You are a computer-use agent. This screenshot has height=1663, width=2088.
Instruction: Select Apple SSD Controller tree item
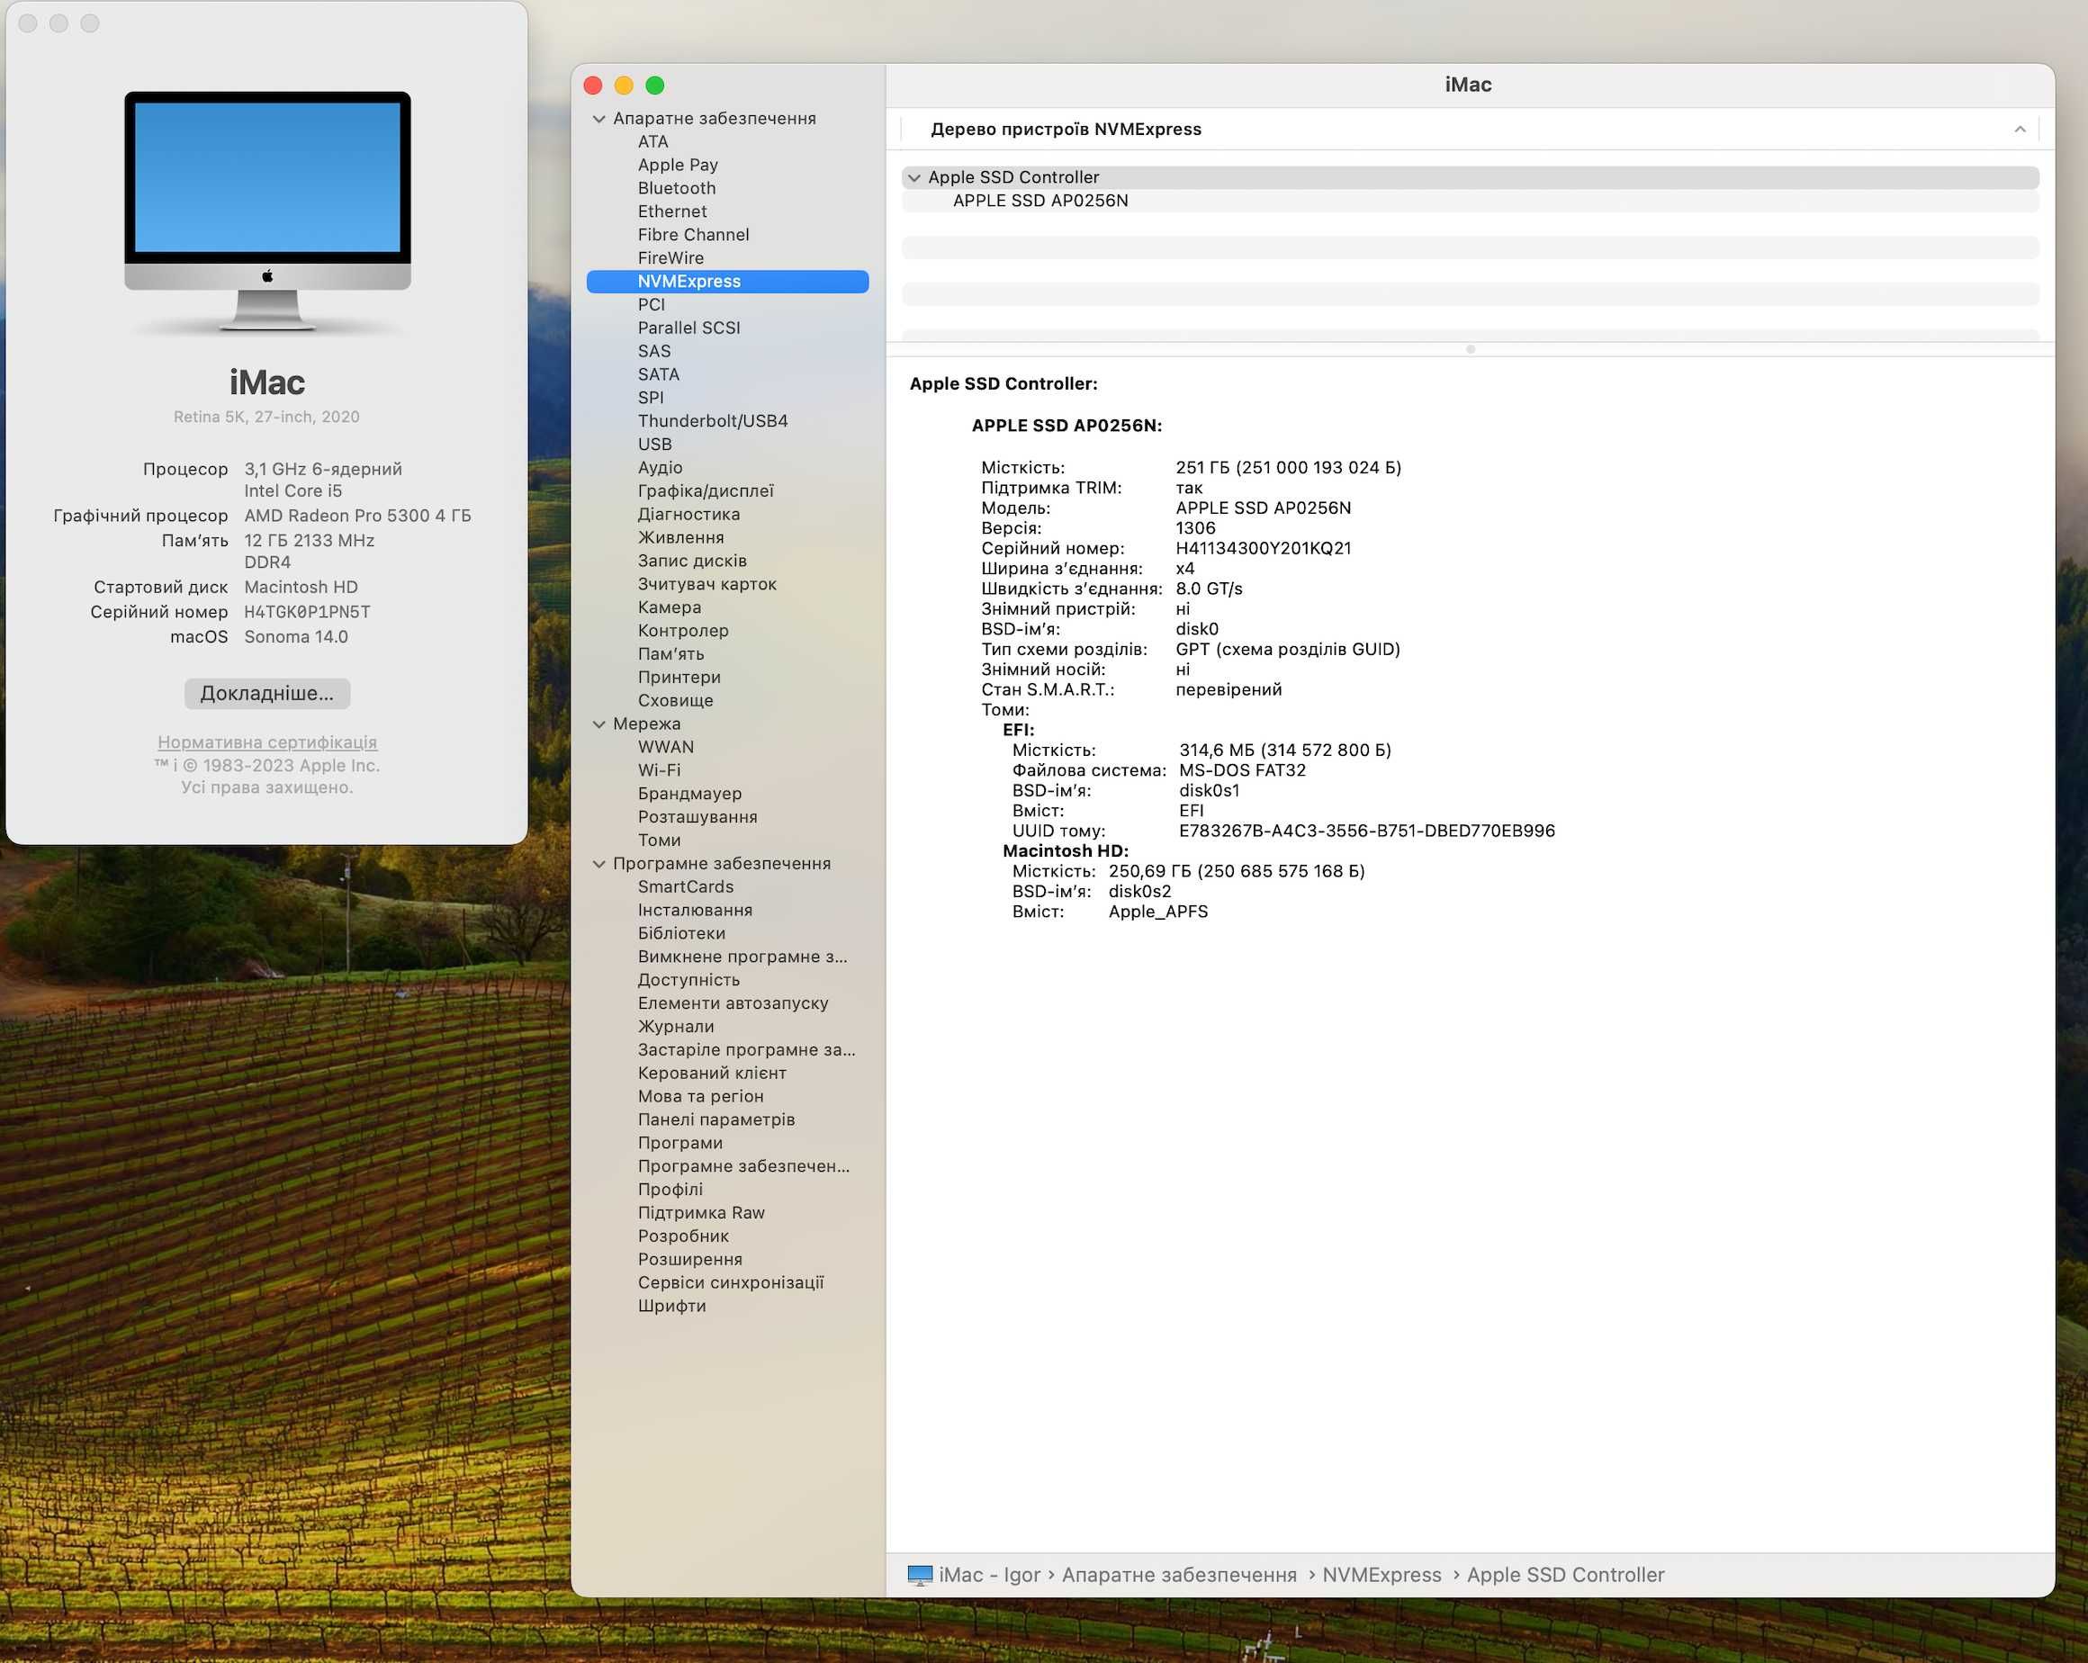[x=1013, y=178]
